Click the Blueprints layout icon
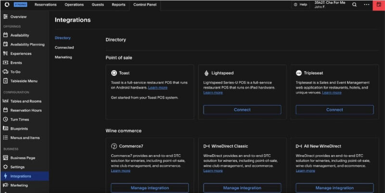This screenshot has height=193, width=385. [5, 128]
